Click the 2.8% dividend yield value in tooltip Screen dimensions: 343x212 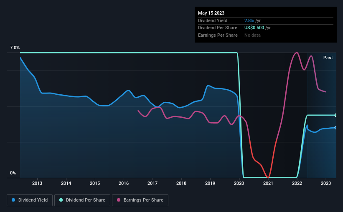(x=249, y=20)
